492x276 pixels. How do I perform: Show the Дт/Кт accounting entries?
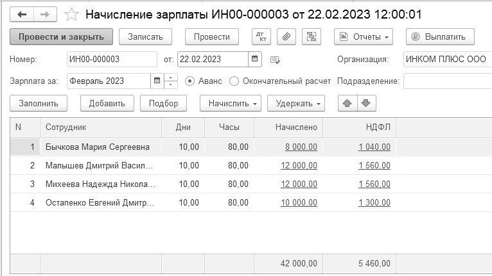(261, 37)
